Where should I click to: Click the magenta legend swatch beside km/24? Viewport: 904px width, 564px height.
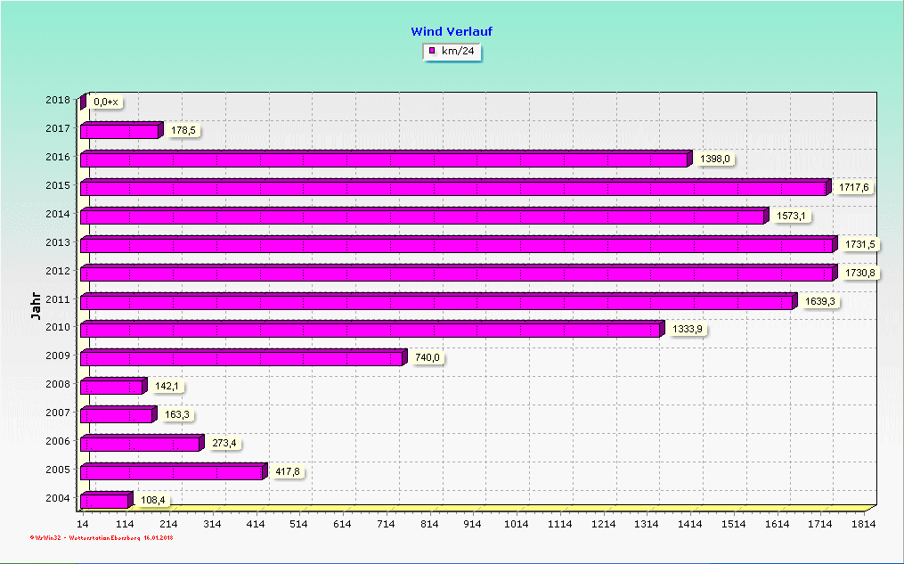pos(432,51)
